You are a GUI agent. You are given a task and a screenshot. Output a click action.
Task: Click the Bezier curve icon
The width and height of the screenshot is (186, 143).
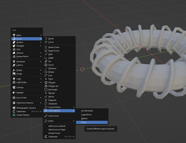(46, 39)
